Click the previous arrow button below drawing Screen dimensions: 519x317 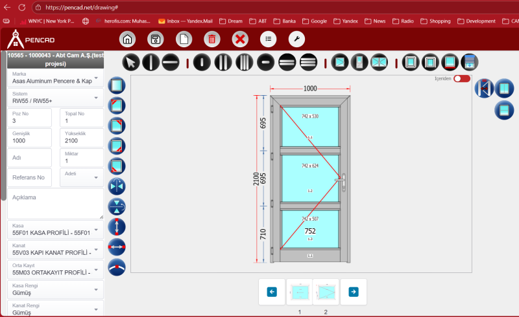point(272,292)
